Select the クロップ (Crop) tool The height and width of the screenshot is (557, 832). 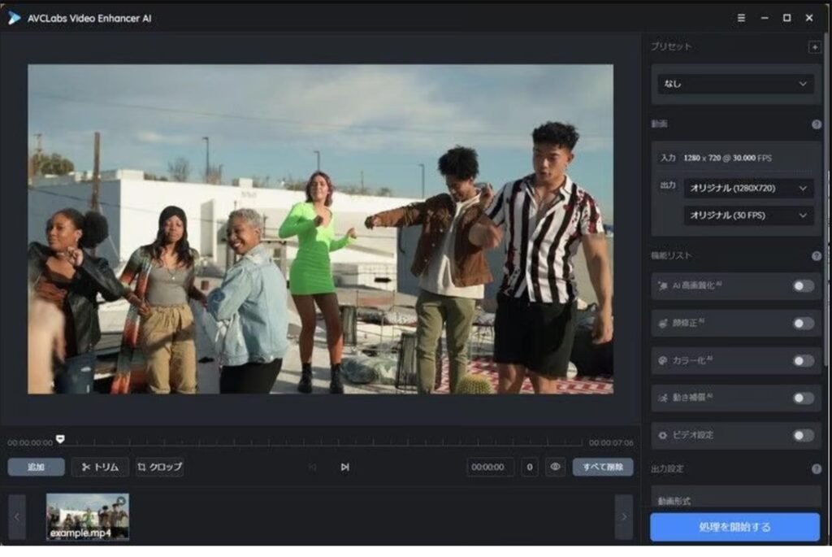click(159, 468)
